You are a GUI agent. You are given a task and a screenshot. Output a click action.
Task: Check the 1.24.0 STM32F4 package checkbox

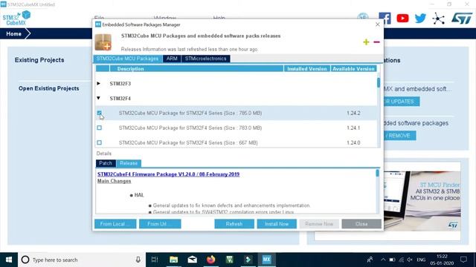tap(99, 142)
